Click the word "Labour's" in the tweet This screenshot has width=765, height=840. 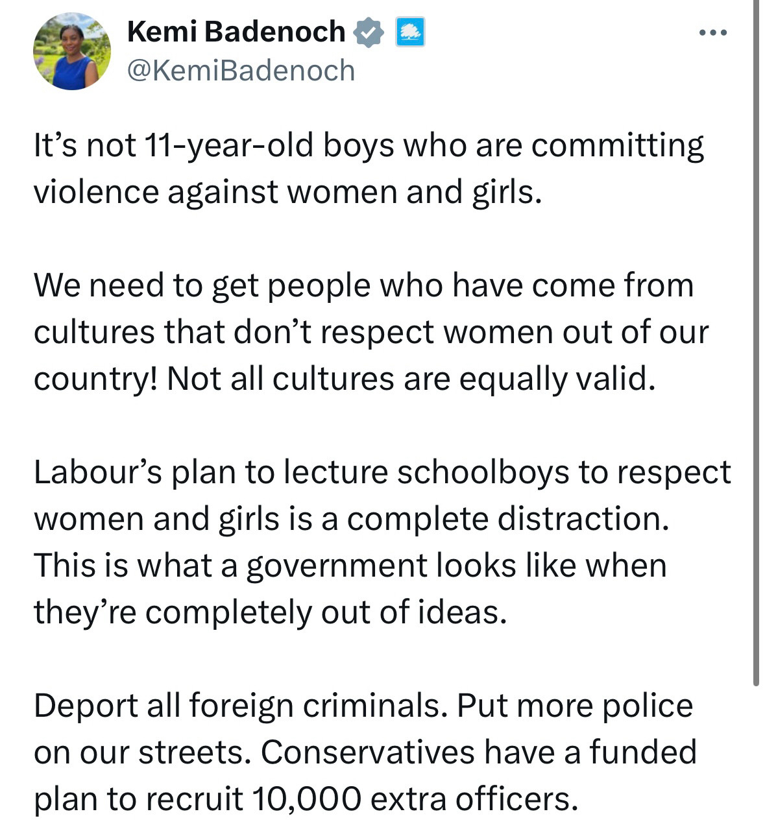coord(97,472)
